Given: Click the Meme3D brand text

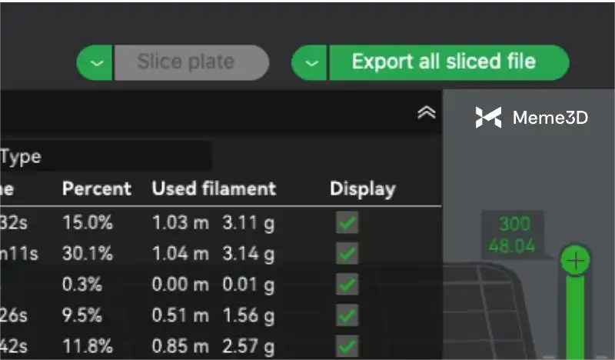Looking at the screenshot, I should tap(550, 118).
